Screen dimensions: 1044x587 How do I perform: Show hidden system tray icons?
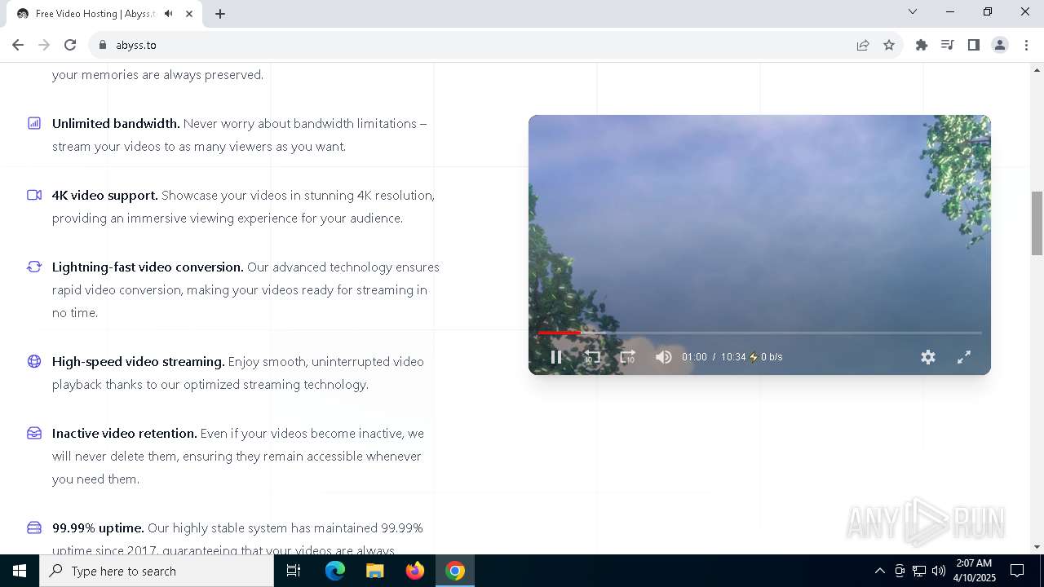click(x=879, y=571)
